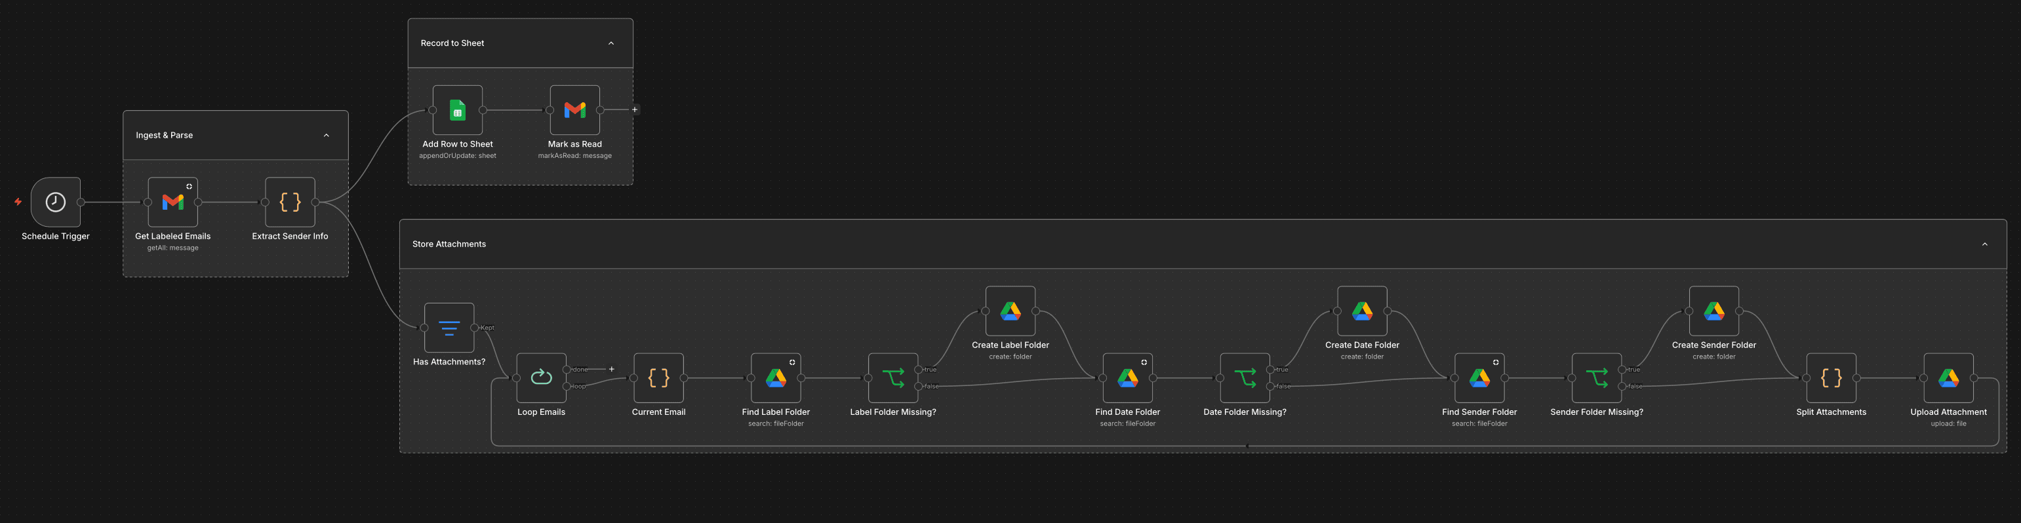The height and width of the screenshot is (523, 2021).
Task: Open the Upload Attachment Drive node
Action: coord(1949,378)
